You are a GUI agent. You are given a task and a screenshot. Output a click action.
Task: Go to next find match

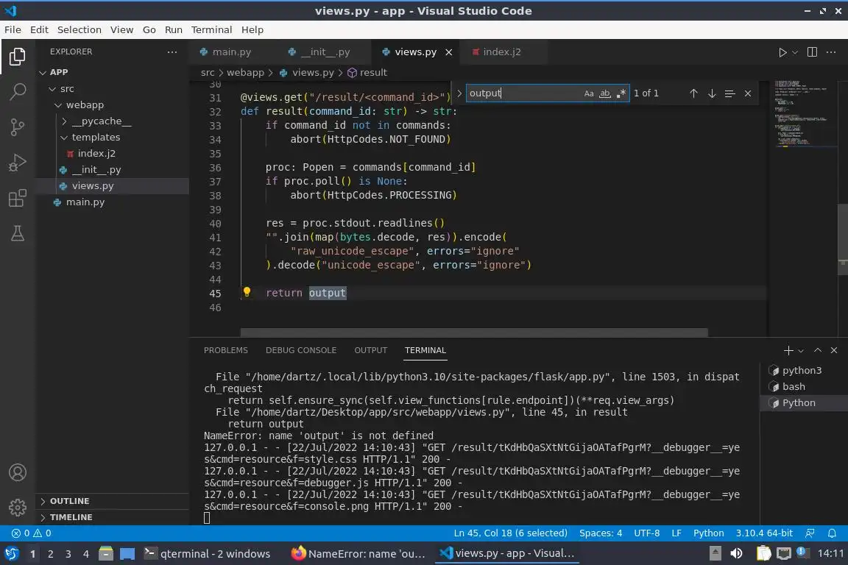(712, 93)
